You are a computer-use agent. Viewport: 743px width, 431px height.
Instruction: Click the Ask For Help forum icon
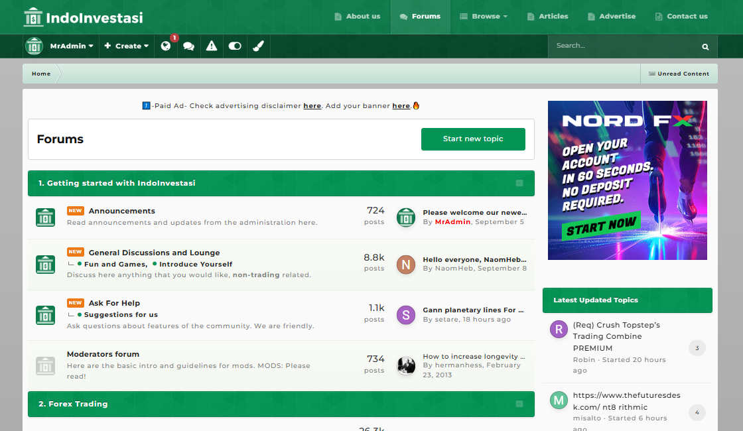pos(45,315)
